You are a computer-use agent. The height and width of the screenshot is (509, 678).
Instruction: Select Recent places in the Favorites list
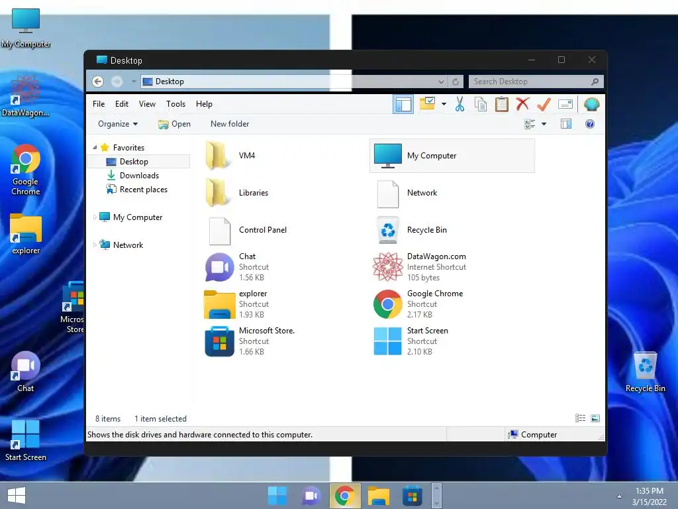[x=144, y=189]
